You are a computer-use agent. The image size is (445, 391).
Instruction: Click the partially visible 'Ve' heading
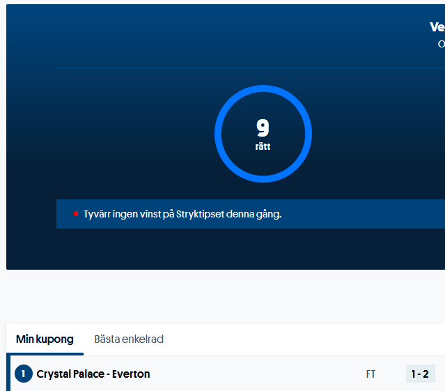[437, 27]
